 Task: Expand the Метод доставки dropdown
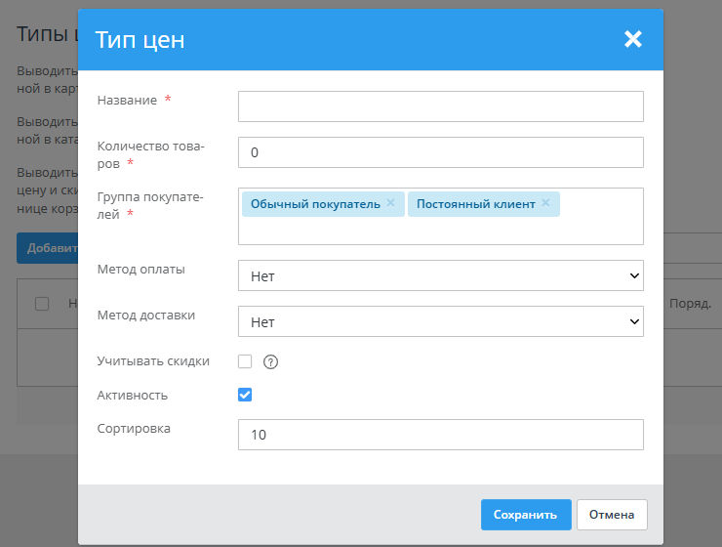pyautogui.click(x=440, y=321)
